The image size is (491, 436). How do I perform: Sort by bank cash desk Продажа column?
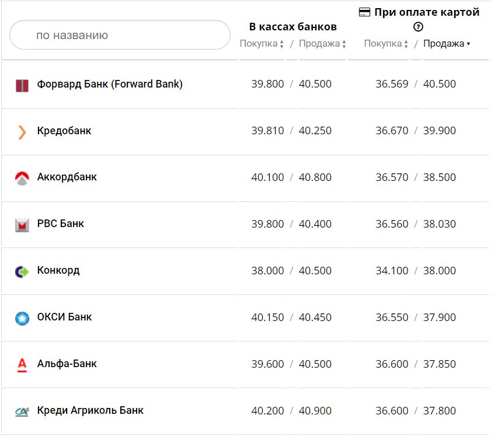click(322, 44)
